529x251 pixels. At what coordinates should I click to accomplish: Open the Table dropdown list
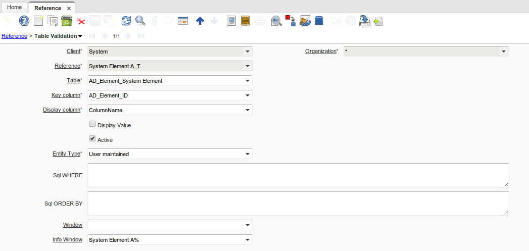coord(247,81)
